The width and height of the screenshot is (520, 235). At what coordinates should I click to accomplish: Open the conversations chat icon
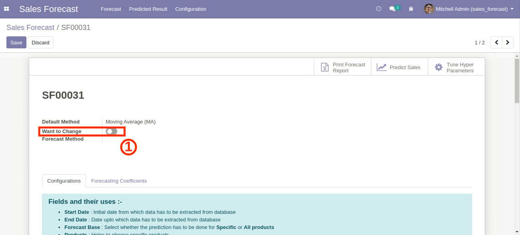[392, 9]
